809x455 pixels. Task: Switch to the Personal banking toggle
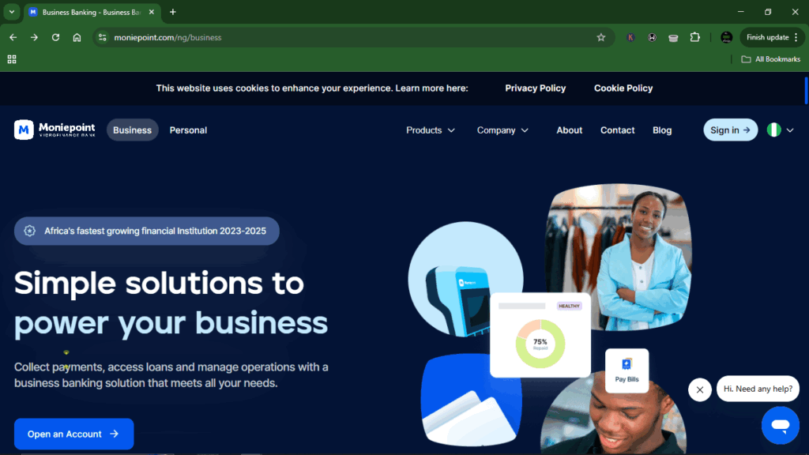(188, 130)
